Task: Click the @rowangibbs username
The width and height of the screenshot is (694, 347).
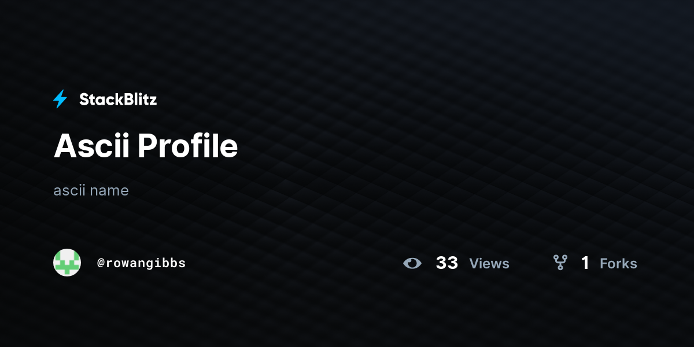Action: pos(142,263)
